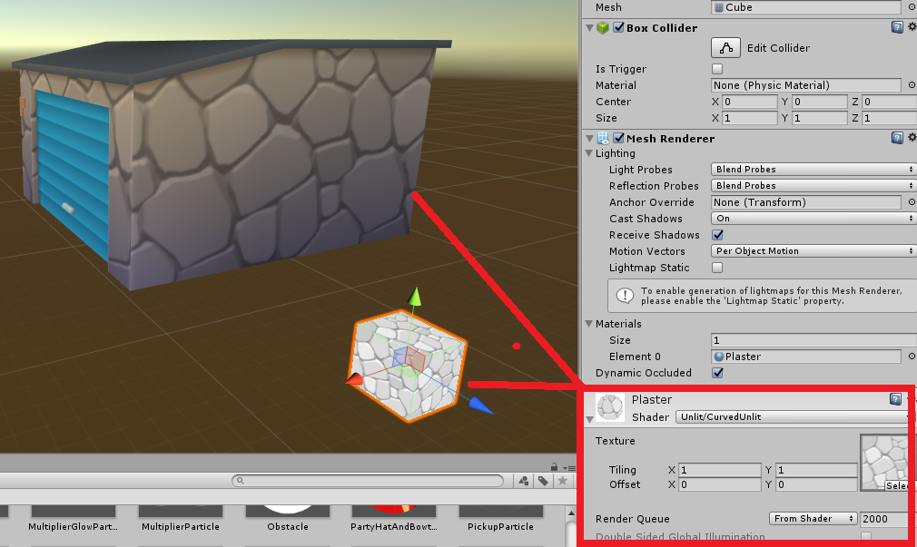The width and height of the screenshot is (917, 547).
Task: Enable Lightmap Static
Action: [716, 268]
